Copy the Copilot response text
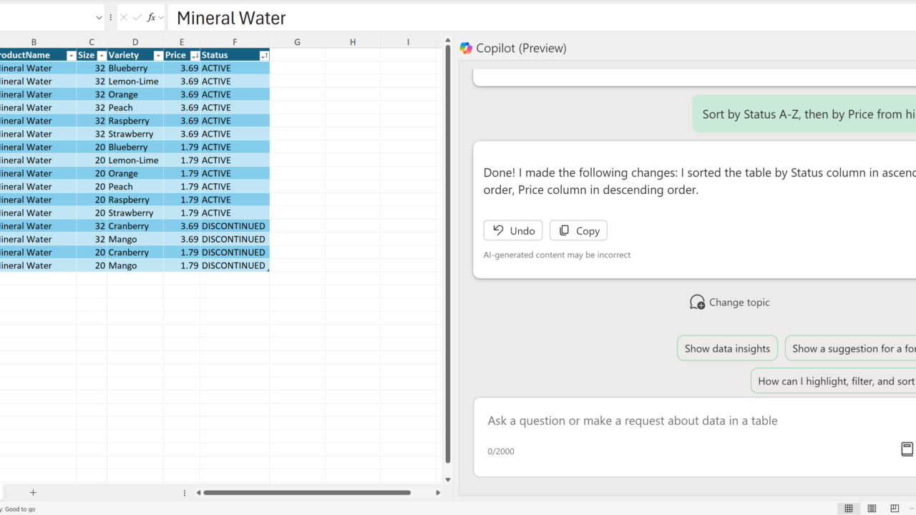This screenshot has height=515, width=916. [578, 230]
